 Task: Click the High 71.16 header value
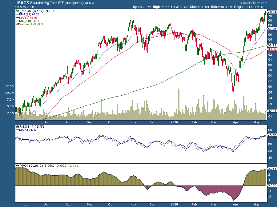161,7
